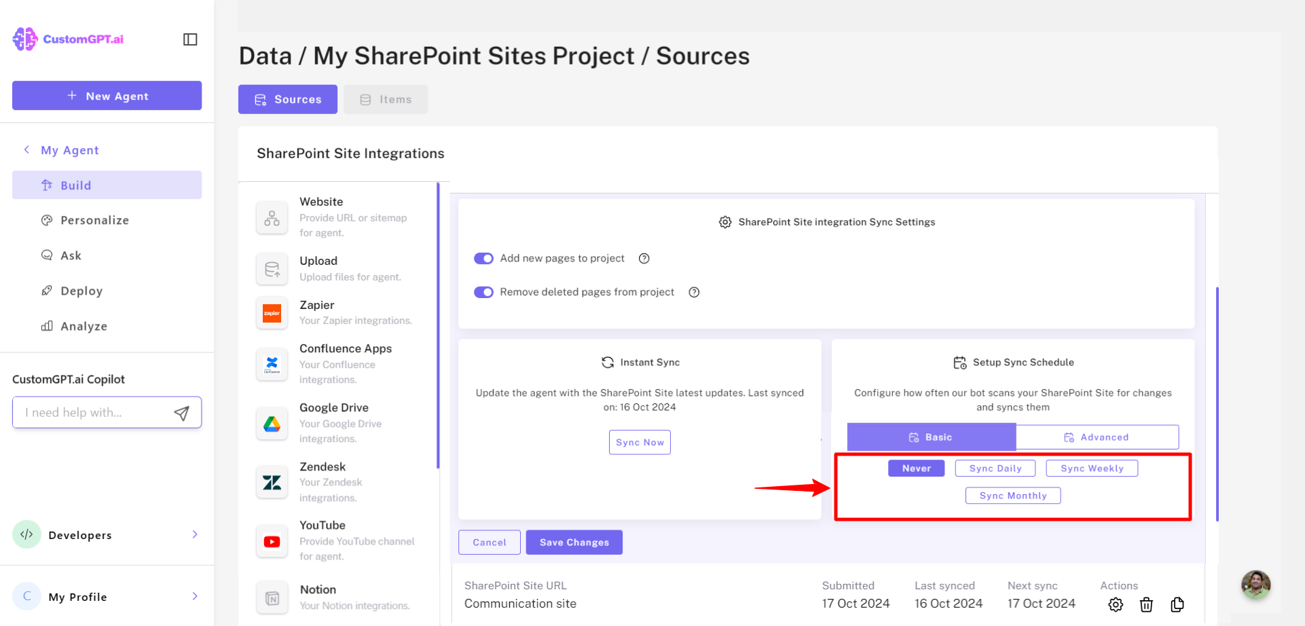Screen dimensions: 1305x626
Task: Switch to the Items tab
Action: pyautogui.click(x=386, y=99)
